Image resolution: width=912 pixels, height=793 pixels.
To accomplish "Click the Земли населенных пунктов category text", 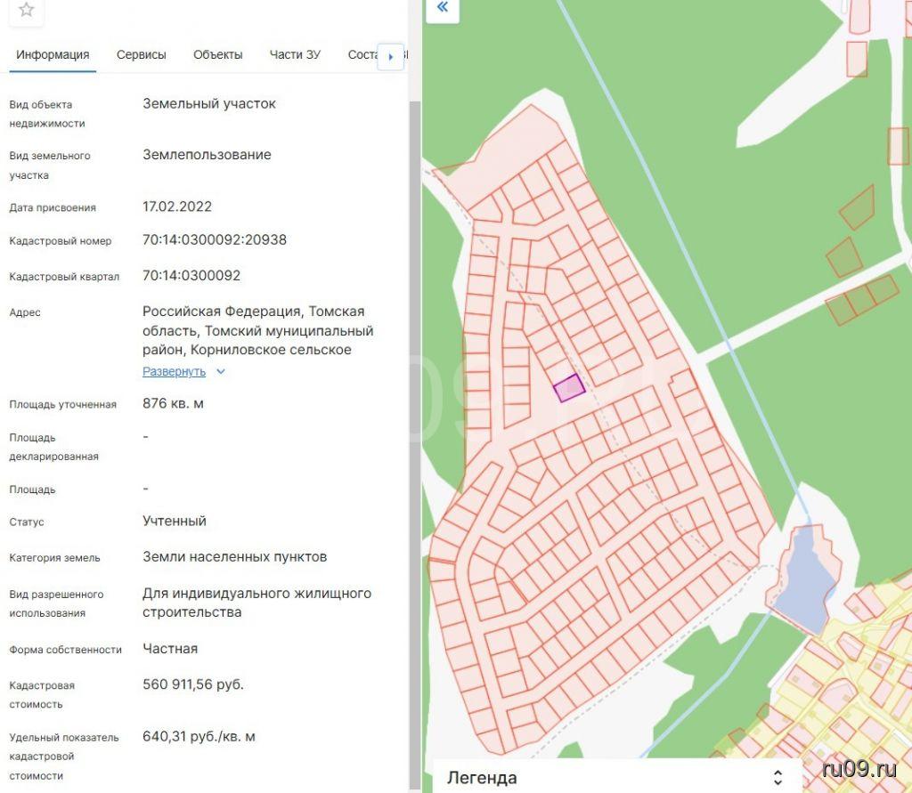I will 234,557.
